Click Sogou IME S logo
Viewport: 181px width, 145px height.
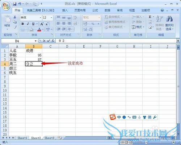113,117
